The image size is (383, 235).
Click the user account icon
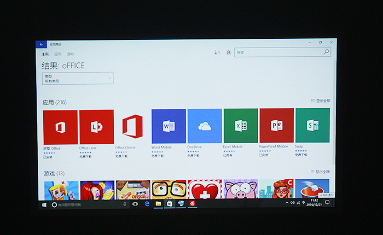[228, 52]
